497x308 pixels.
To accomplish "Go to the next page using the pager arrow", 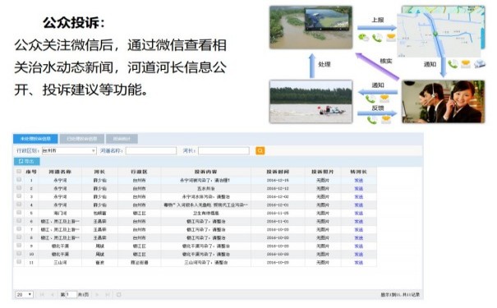I will (x=97, y=295).
